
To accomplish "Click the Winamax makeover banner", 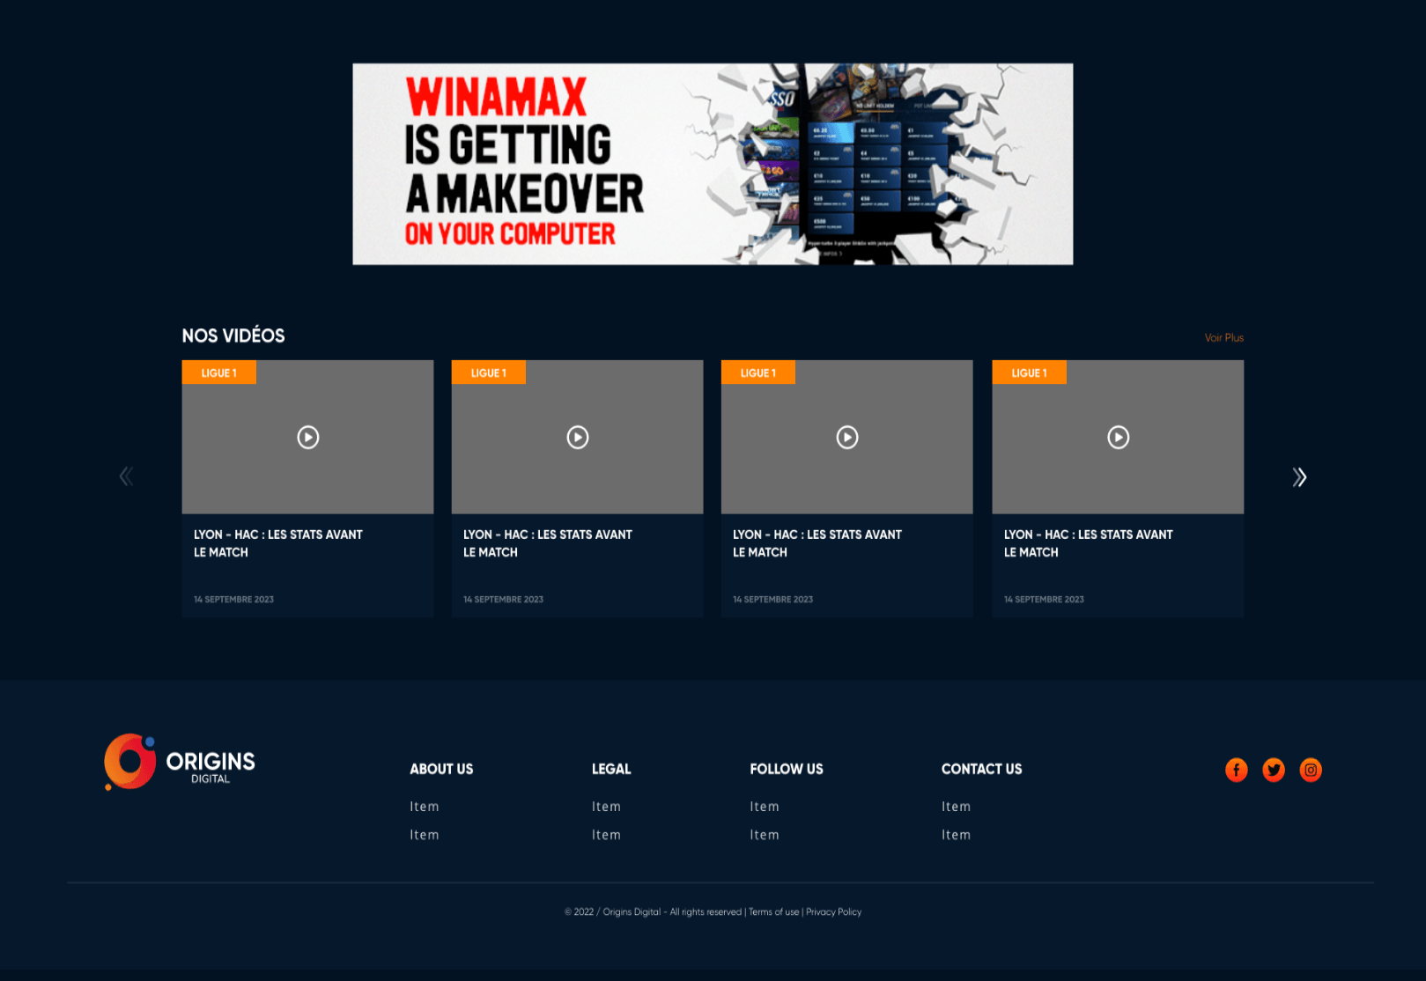I will [713, 164].
